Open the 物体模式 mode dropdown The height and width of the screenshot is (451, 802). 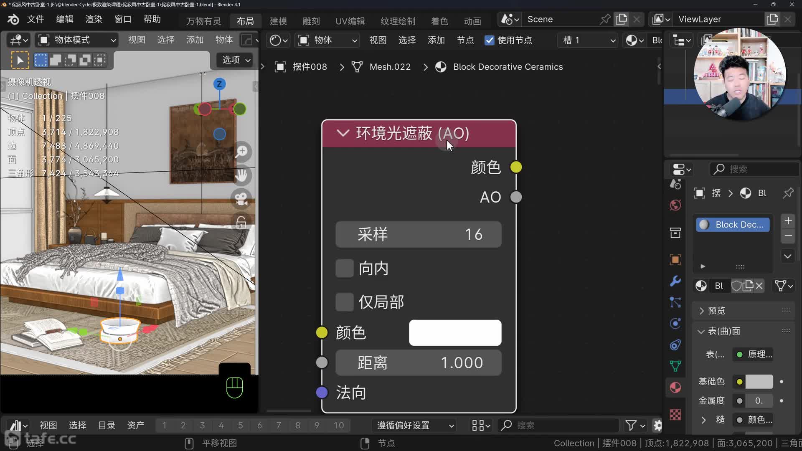tap(77, 40)
